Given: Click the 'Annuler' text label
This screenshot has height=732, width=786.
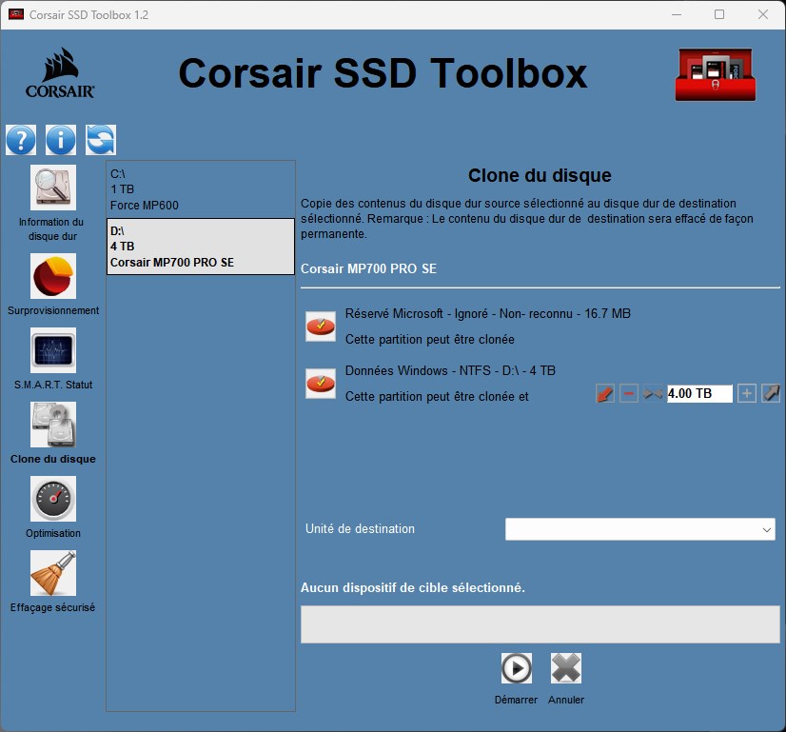Looking at the screenshot, I should point(566,700).
